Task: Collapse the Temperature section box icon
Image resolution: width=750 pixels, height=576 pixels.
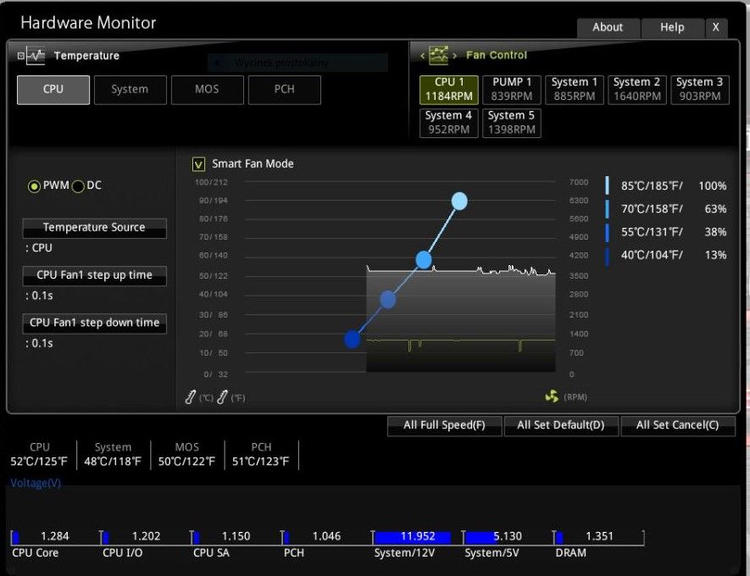Action: coord(20,55)
